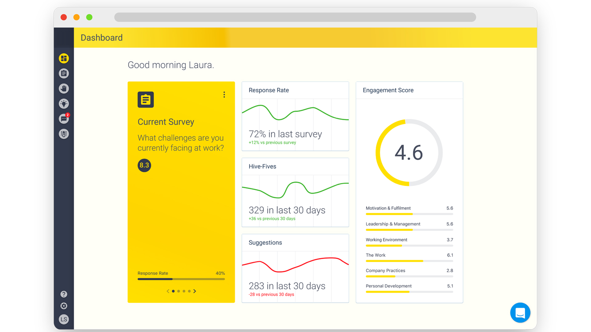This screenshot has height=332, width=591.
Task: Select the second carousel pagination dot
Action: pyautogui.click(x=179, y=291)
